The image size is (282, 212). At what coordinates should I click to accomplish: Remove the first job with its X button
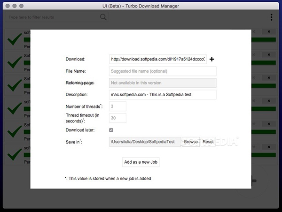pos(269,31)
